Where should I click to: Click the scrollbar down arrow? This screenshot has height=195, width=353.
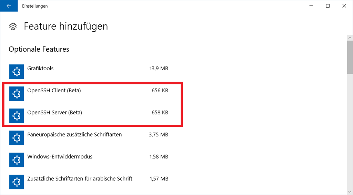(x=350, y=192)
